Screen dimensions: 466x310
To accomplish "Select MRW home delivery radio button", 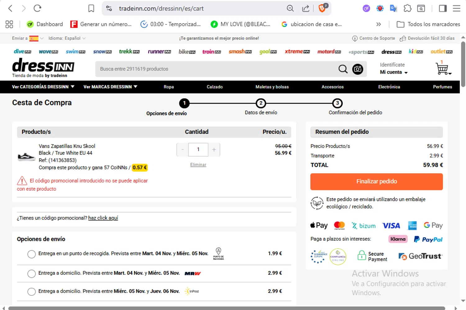I will [31, 274].
